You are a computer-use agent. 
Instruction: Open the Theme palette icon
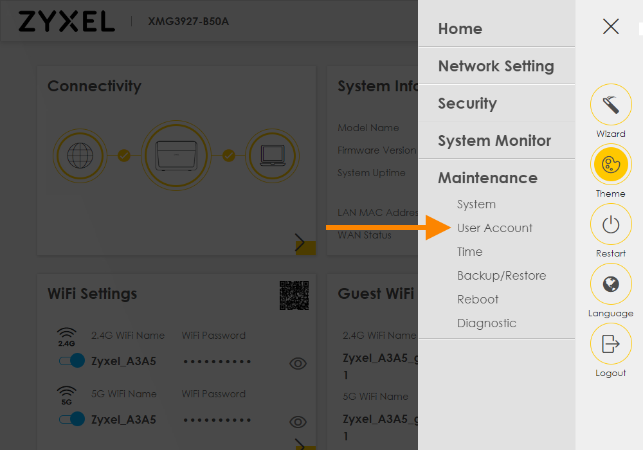[610, 166]
